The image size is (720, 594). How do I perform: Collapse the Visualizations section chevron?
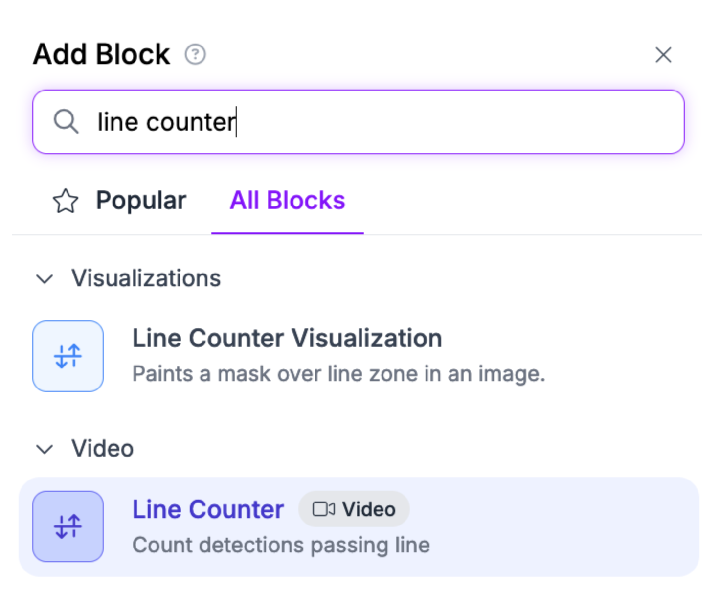[x=45, y=279]
